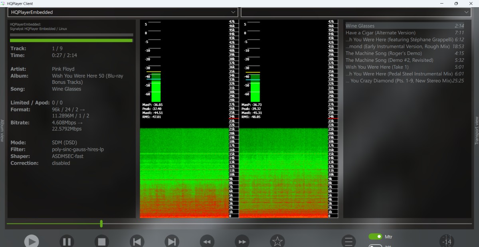Skip to the previous track

tap(137, 241)
